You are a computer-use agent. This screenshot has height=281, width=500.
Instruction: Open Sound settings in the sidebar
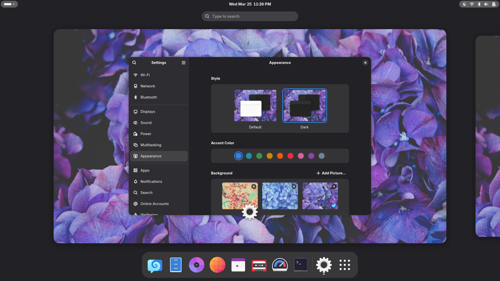pos(146,123)
